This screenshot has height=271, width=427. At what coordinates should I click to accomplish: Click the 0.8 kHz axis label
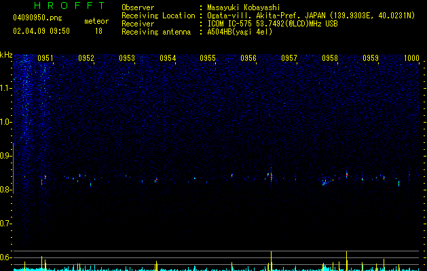click(x=6, y=190)
